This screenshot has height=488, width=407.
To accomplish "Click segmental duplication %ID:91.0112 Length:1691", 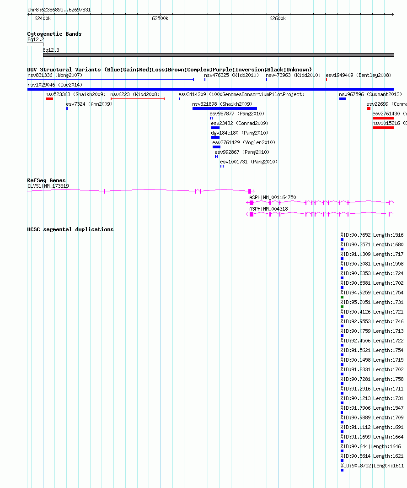I will coord(372,428).
